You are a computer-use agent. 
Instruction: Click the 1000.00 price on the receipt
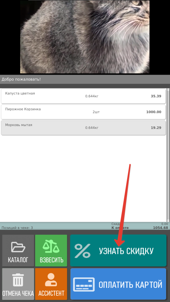[154, 112]
